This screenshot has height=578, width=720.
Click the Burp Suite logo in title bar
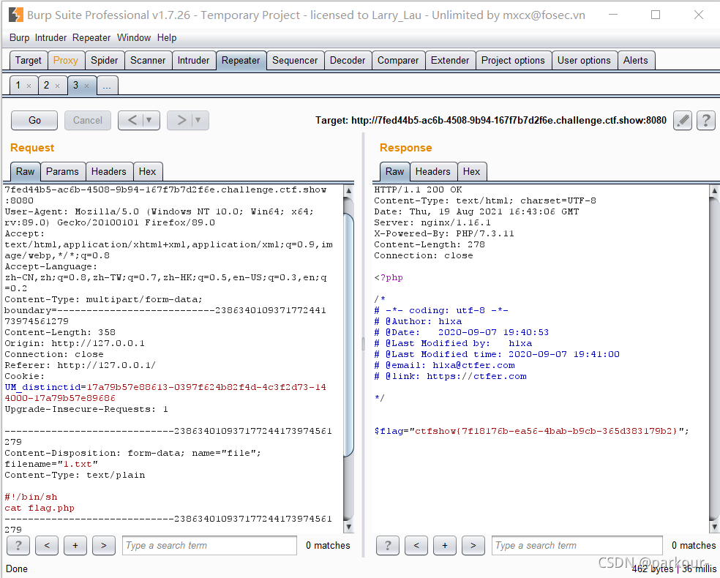pyautogui.click(x=15, y=15)
